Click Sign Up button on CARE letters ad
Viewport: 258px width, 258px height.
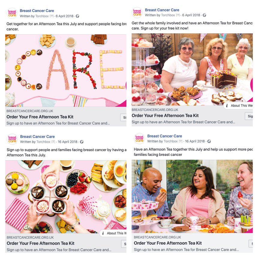pyautogui.click(x=123, y=117)
